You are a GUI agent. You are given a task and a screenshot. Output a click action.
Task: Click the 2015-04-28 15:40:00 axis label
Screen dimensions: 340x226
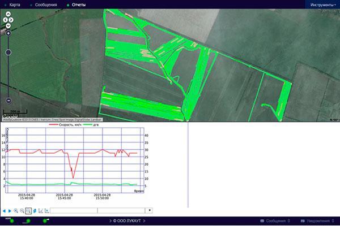click(27, 197)
